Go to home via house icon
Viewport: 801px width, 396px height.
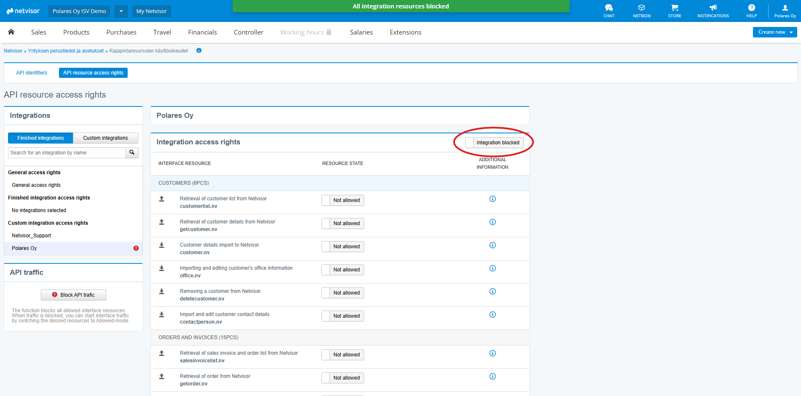(11, 32)
